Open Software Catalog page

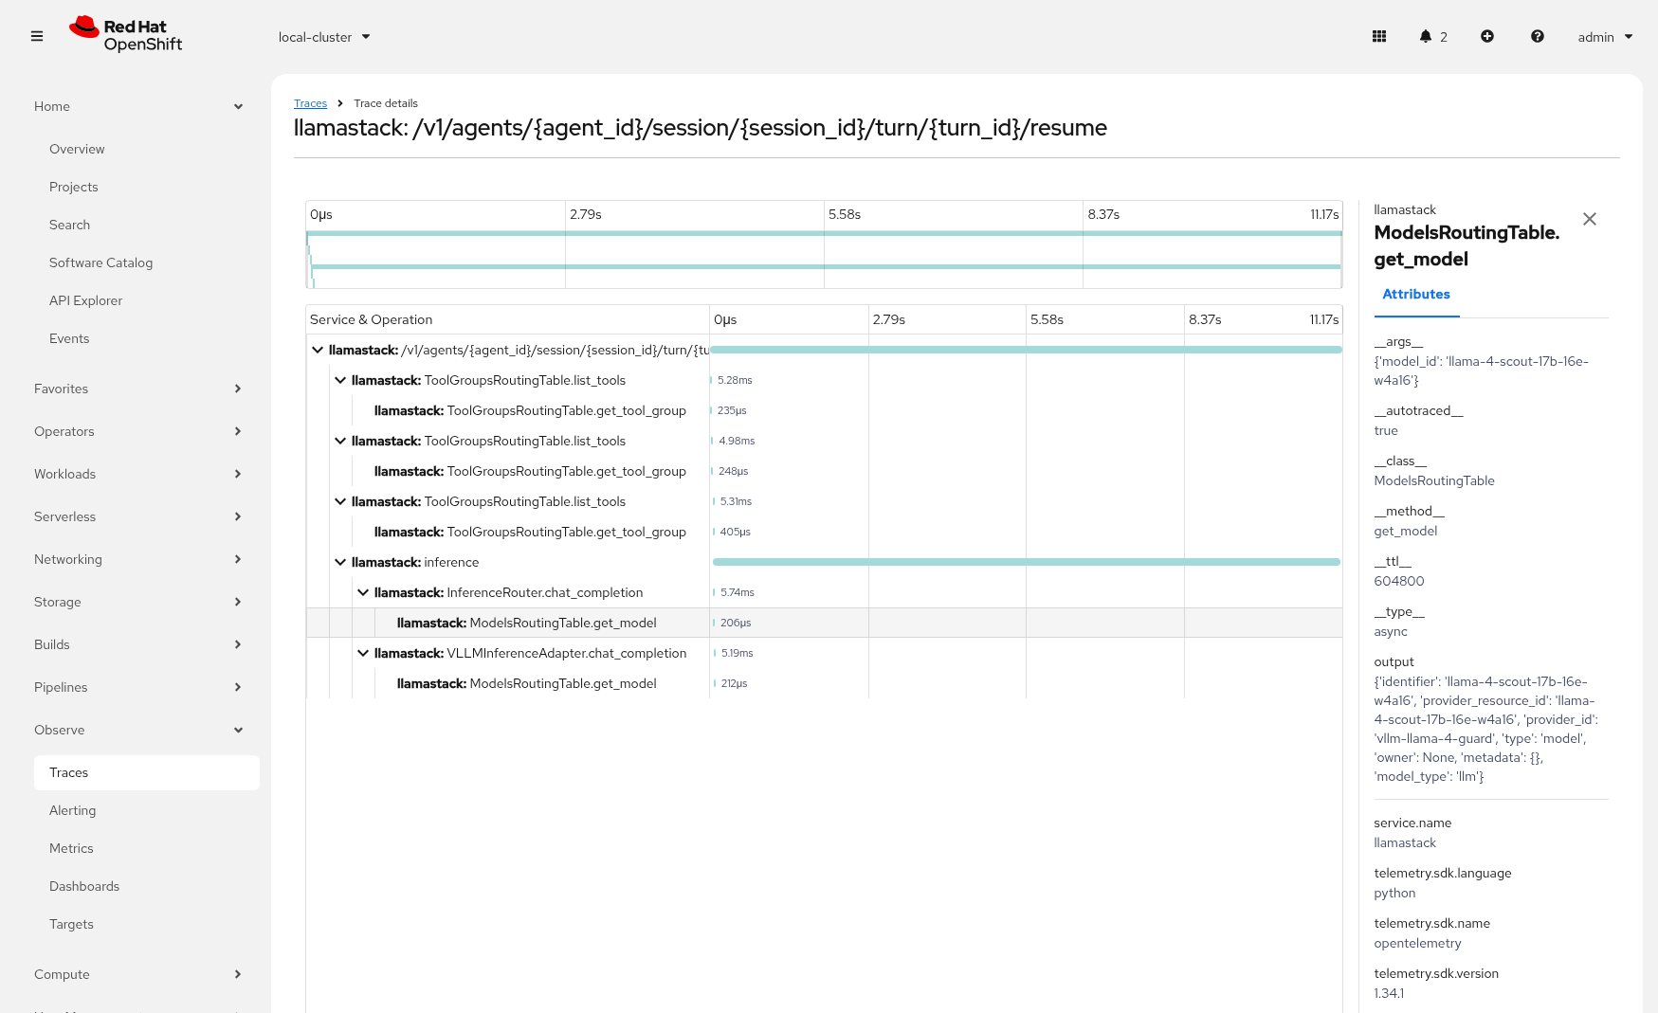[100, 262]
